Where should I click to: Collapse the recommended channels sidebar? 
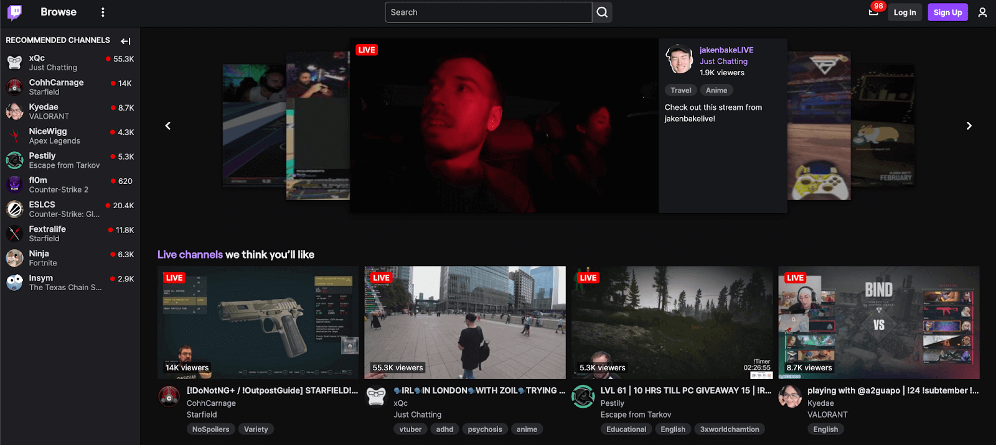pyautogui.click(x=126, y=41)
